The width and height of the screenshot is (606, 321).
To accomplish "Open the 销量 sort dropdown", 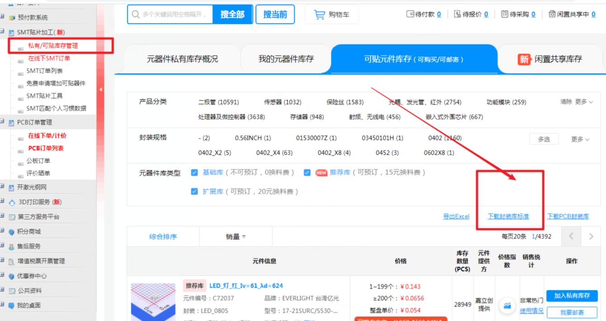I will pos(235,236).
